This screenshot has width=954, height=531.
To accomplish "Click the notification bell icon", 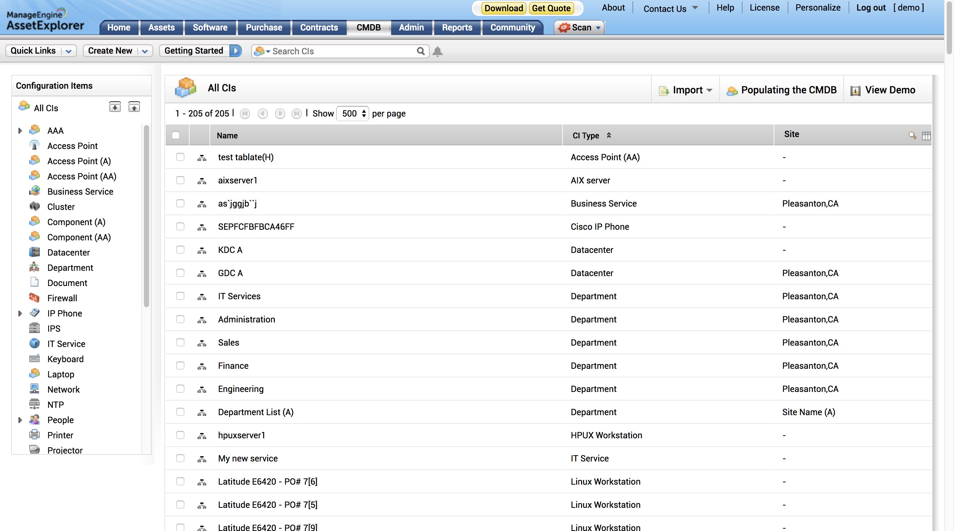I will (437, 51).
